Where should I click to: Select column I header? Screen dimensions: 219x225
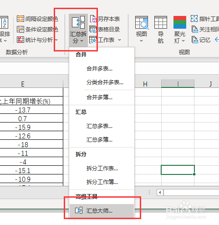[178, 84]
